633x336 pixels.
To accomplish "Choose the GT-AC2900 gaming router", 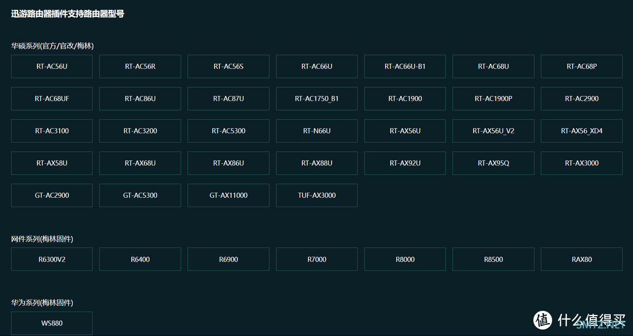I will click(x=52, y=196).
